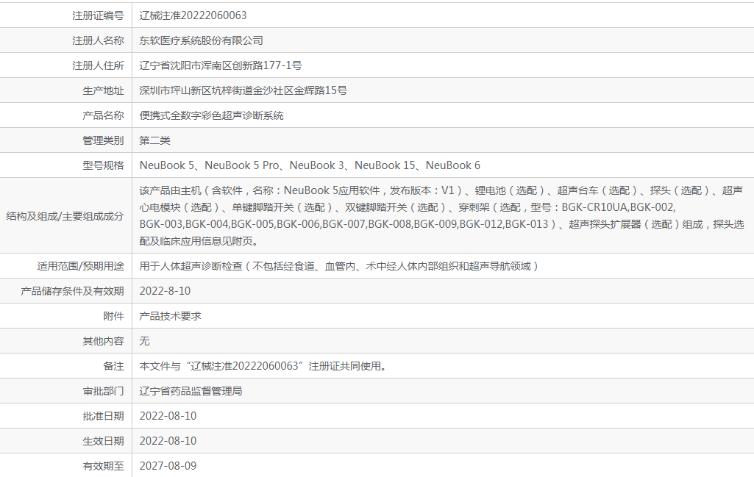Click intended use text 用于人体超声诊断检查
The height and width of the screenshot is (477, 754).
338,266
